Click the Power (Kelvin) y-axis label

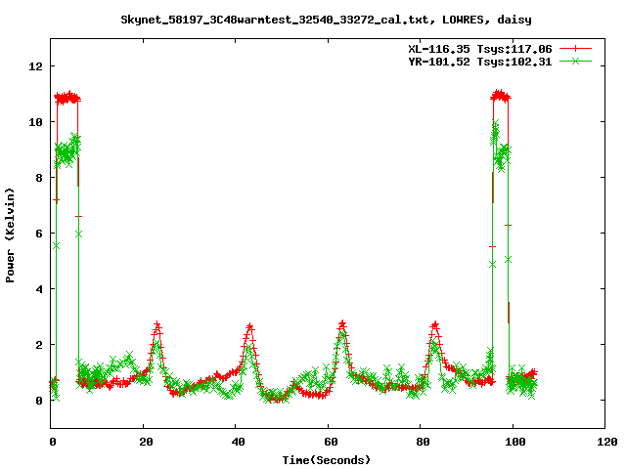point(10,235)
